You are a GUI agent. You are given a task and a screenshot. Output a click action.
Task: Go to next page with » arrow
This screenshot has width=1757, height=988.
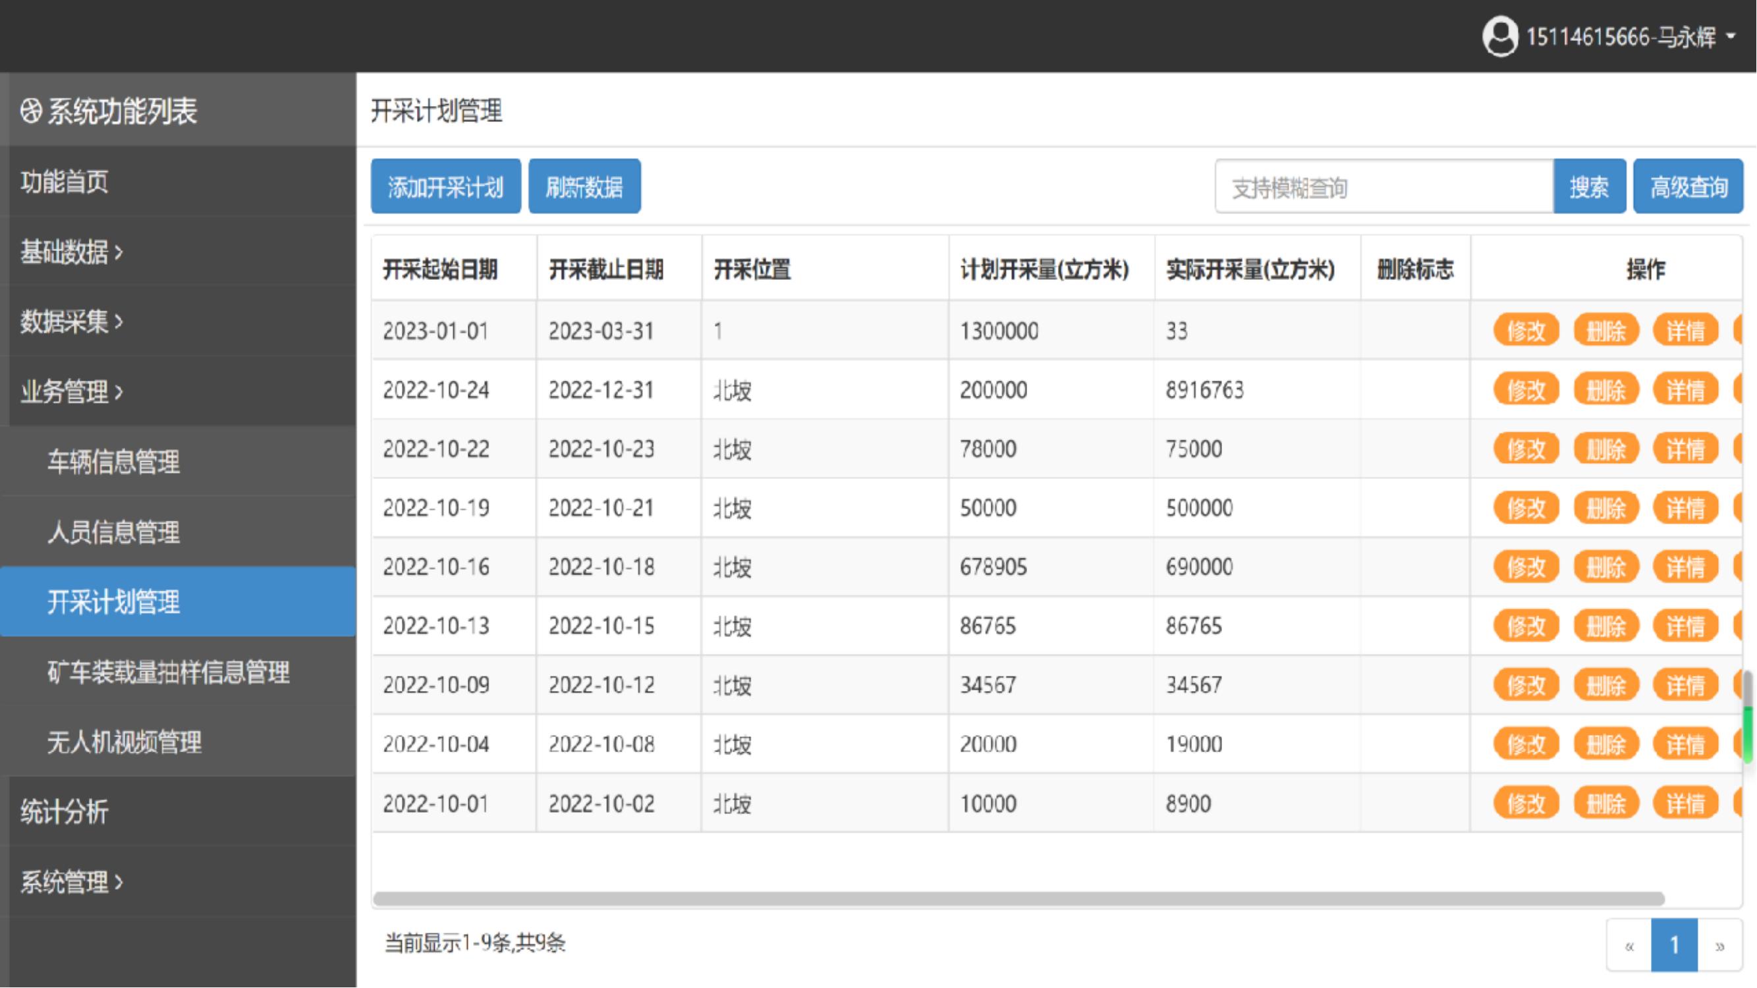pyautogui.click(x=1719, y=946)
